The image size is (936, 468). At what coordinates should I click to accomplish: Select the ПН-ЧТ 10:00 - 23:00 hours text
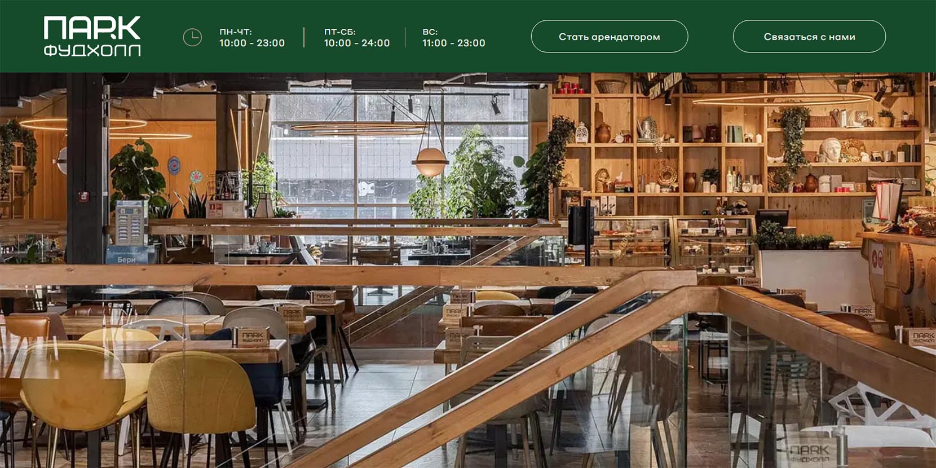(252, 37)
